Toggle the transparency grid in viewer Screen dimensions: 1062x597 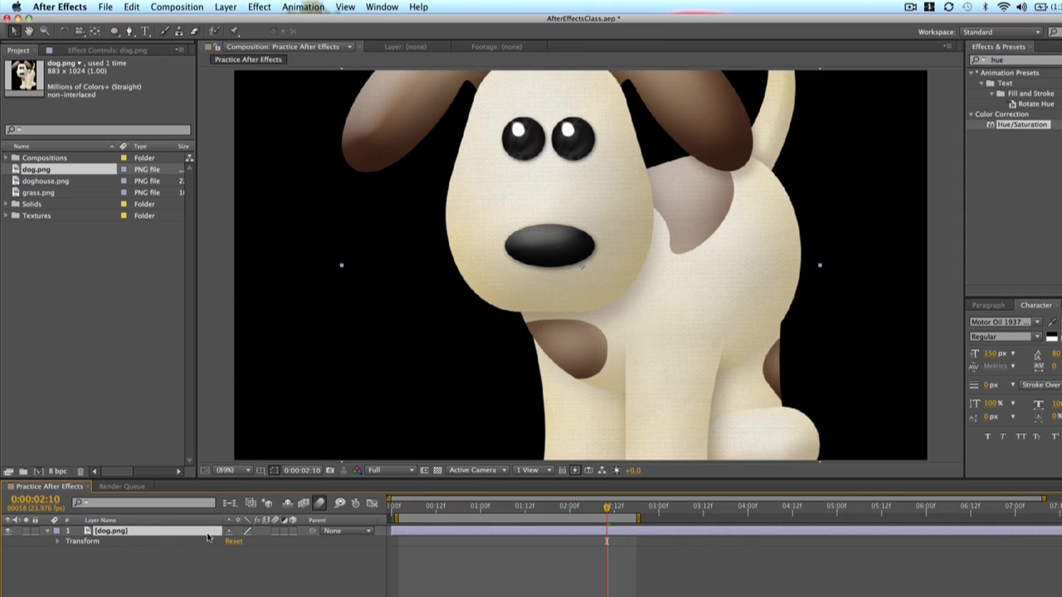click(437, 470)
